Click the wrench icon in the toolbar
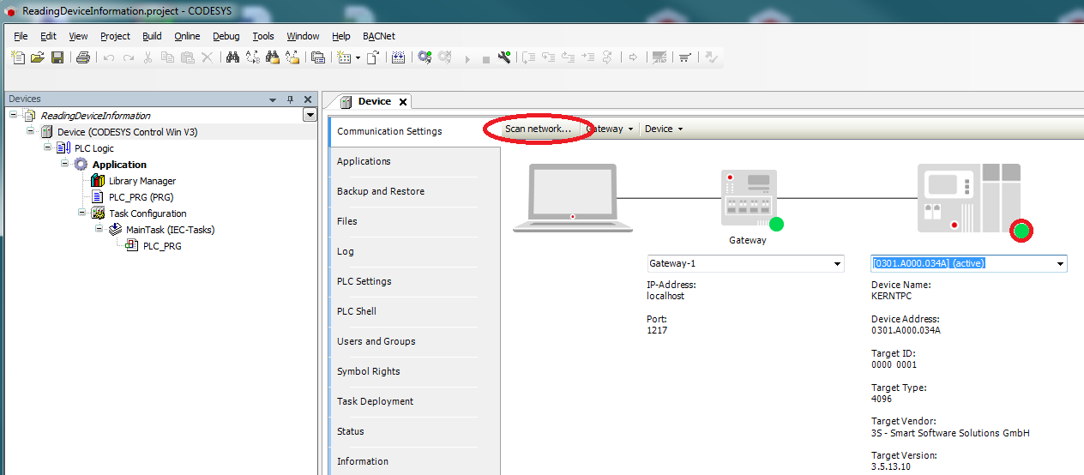Viewport: 1084px width, 475px height. click(504, 57)
